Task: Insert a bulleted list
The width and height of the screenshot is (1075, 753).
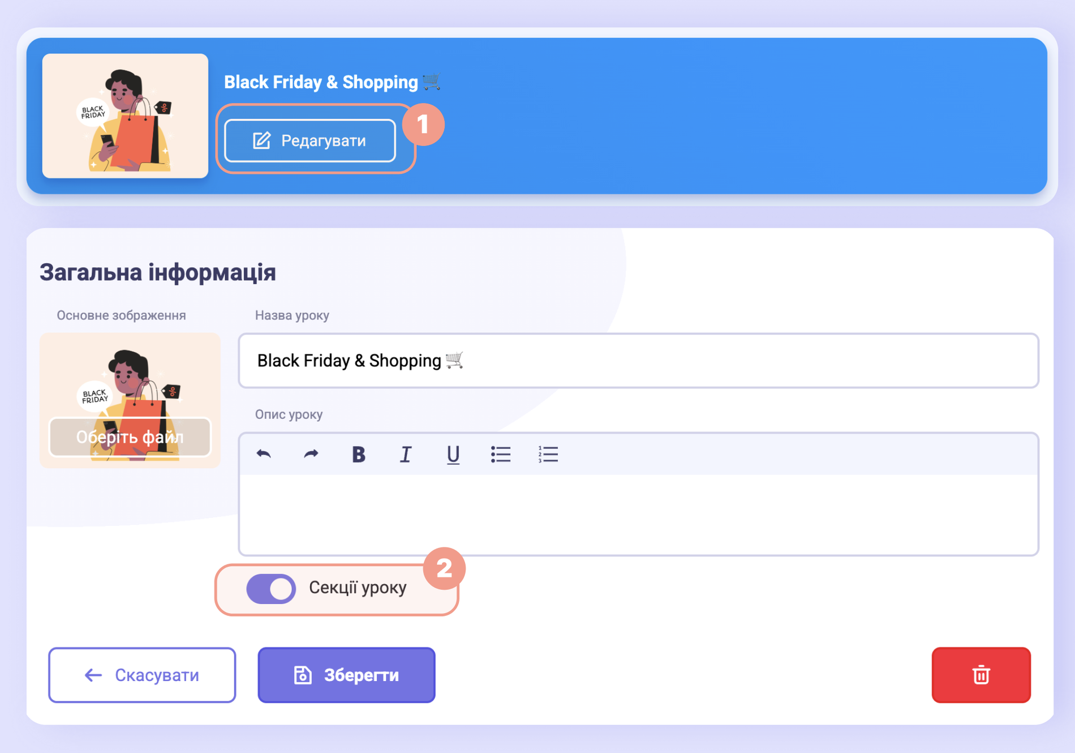Action: click(x=501, y=454)
